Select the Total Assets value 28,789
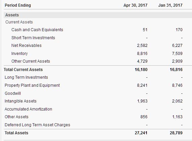192x141 pixels. click(176, 133)
